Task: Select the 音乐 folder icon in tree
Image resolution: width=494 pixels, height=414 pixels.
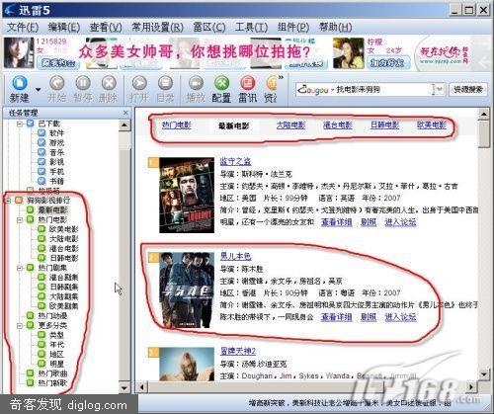Action: click(x=41, y=152)
